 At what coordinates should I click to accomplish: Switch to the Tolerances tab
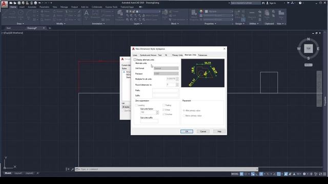202,55
